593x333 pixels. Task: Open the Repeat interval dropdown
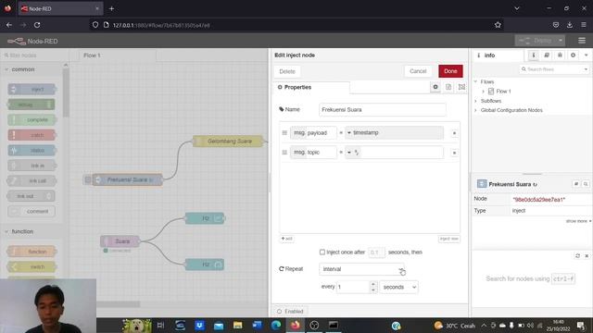[x=361, y=269]
